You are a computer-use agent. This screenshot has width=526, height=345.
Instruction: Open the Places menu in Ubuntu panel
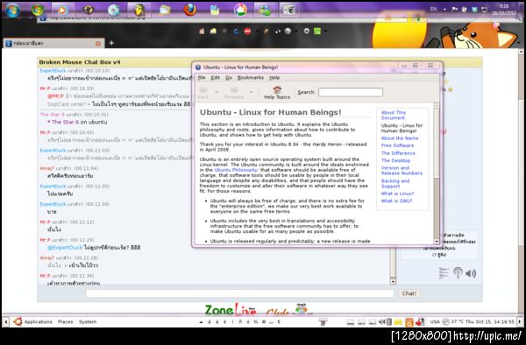tap(66, 322)
